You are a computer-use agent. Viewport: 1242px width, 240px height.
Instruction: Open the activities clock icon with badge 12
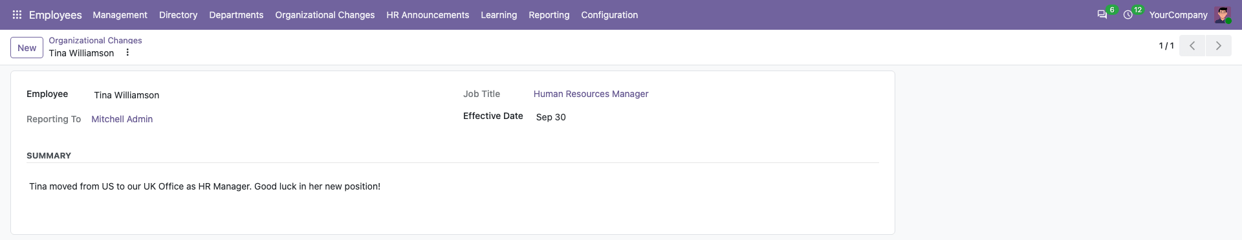tap(1128, 15)
